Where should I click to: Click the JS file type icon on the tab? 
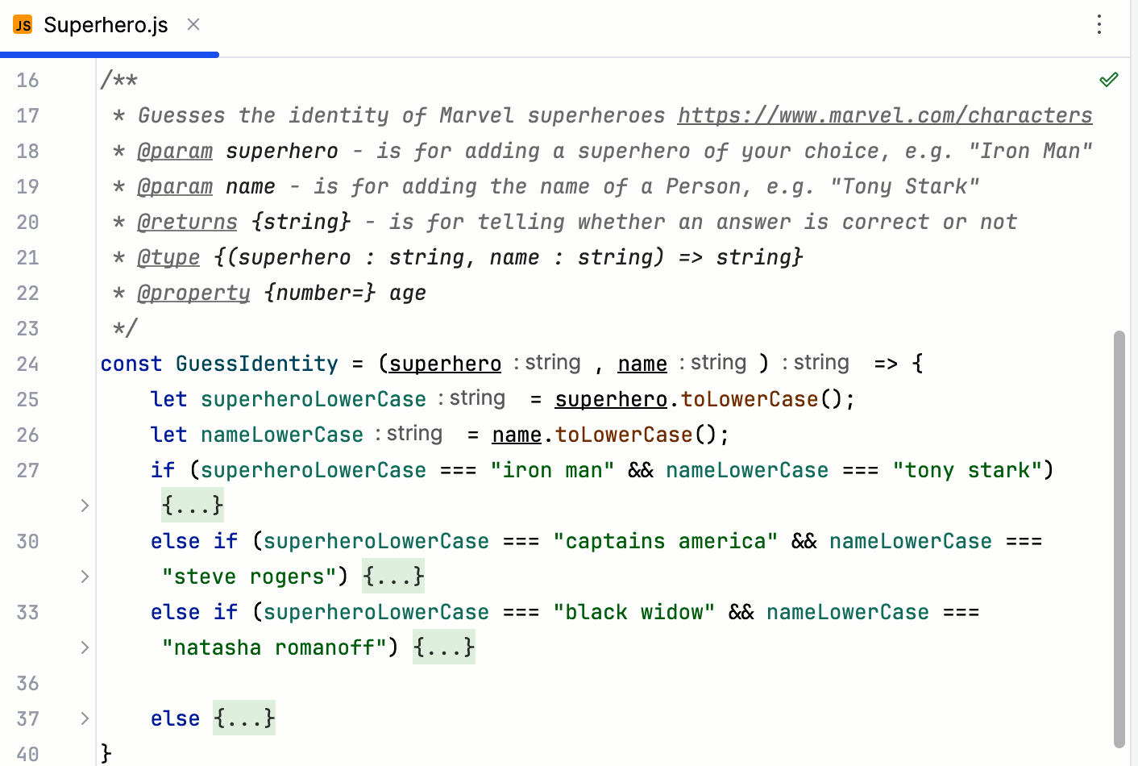click(x=22, y=25)
